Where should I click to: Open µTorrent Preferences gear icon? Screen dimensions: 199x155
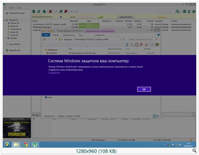(194, 12)
